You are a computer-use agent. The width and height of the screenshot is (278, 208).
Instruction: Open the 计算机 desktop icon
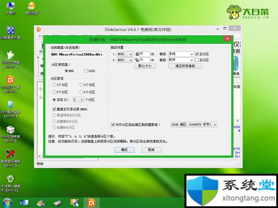[x=11, y=8]
